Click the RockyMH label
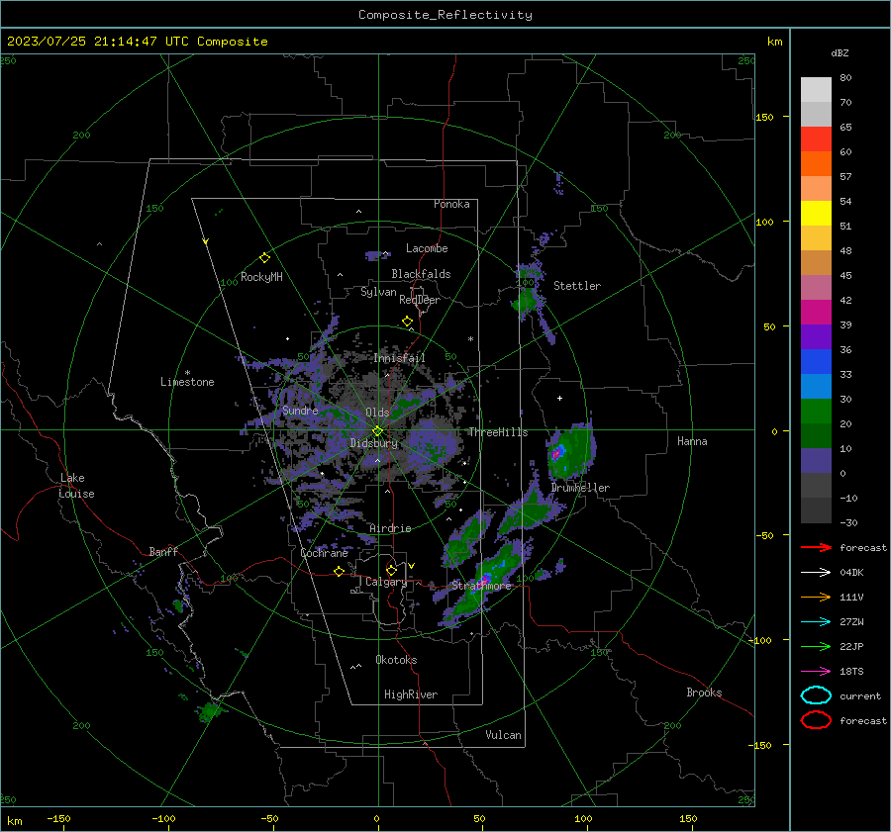 coord(261,277)
